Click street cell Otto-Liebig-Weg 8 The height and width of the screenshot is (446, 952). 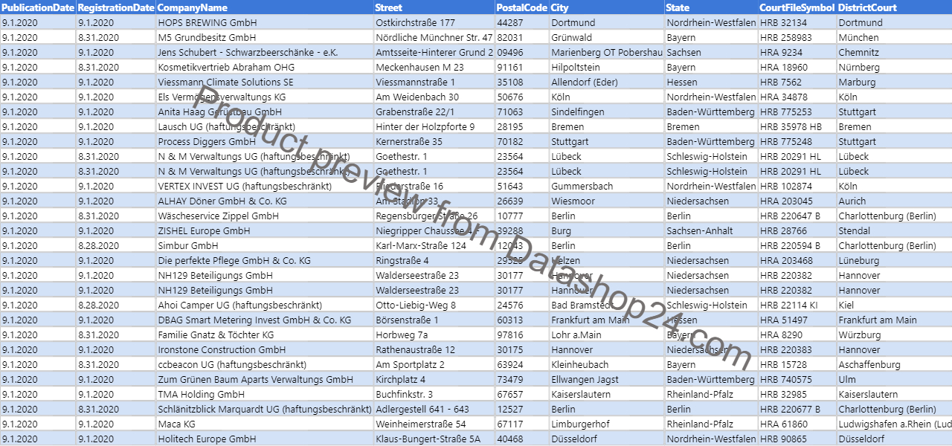(x=434, y=305)
